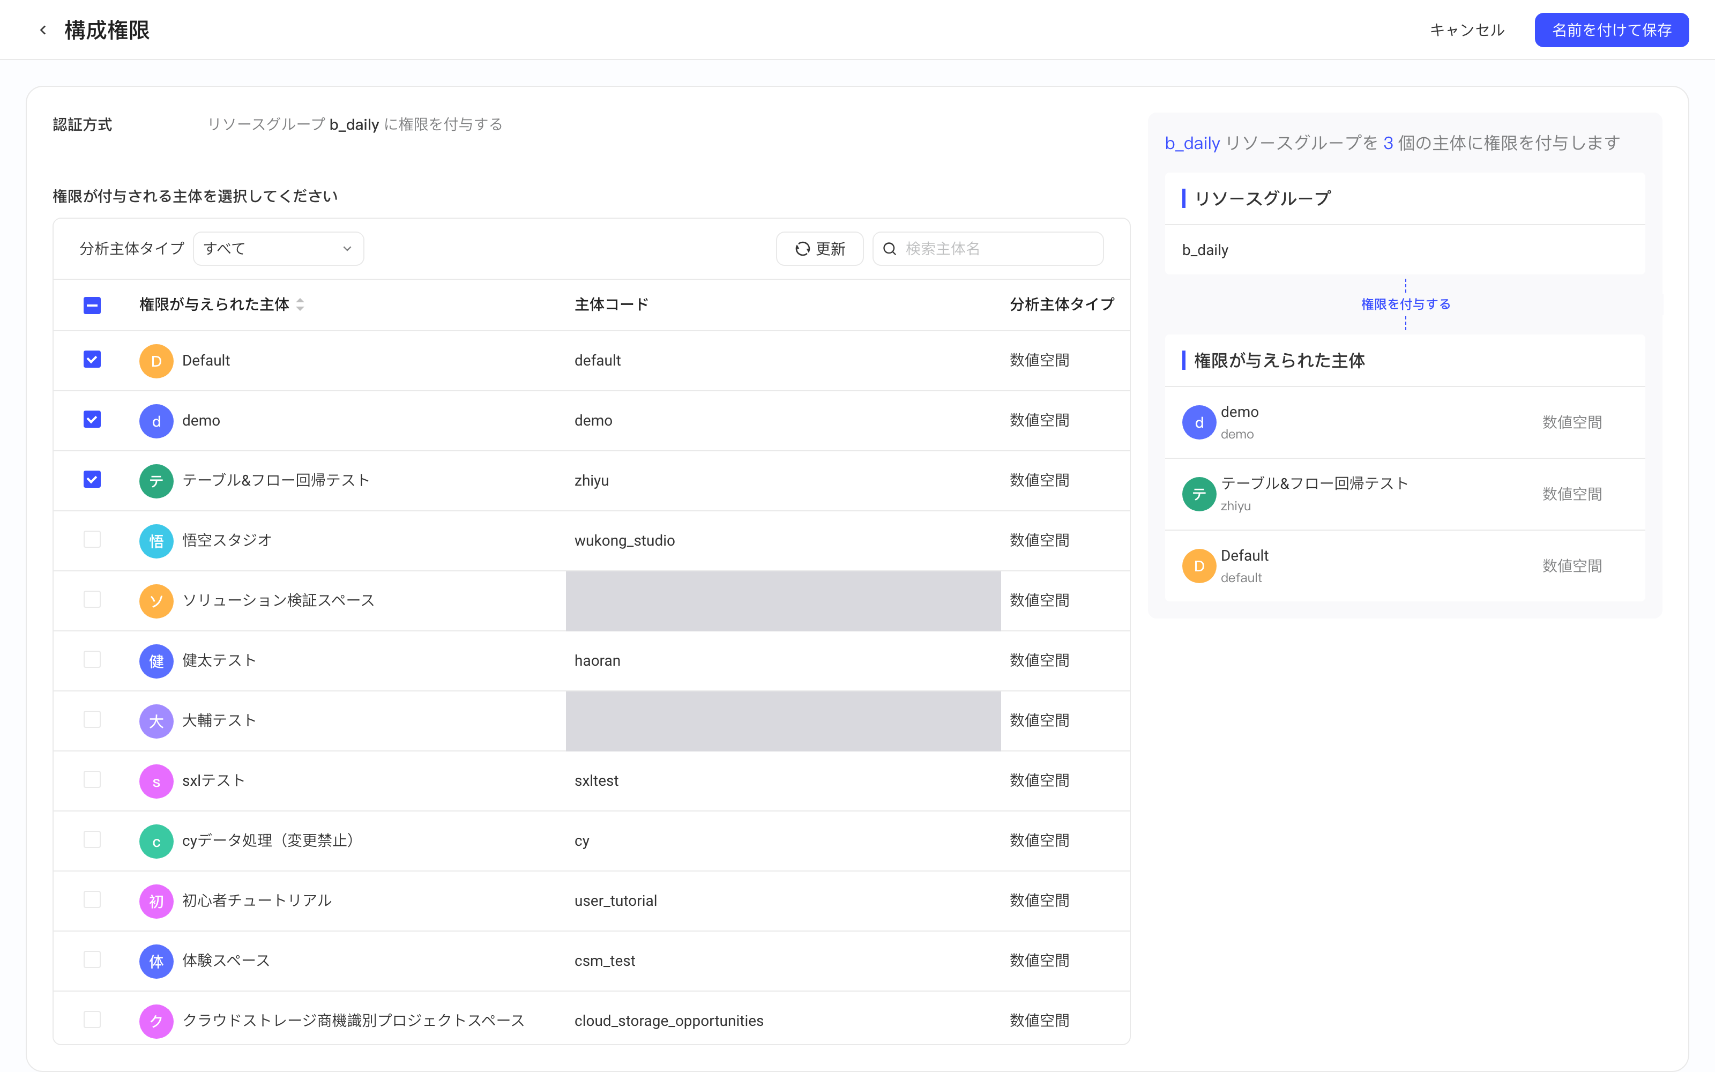Screen dimensions: 1715x1072
Task: Click the 体 avatar of 体験スペース
Action: (x=156, y=962)
